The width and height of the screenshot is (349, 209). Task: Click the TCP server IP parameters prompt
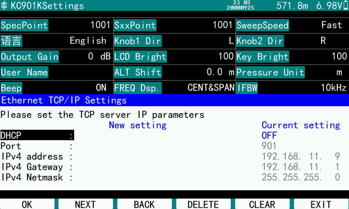click(x=103, y=115)
